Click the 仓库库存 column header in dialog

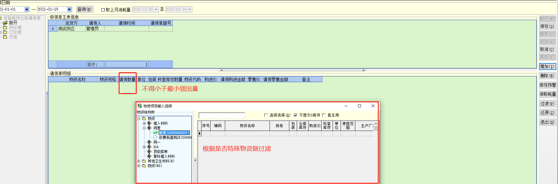(x=303, y=126)
